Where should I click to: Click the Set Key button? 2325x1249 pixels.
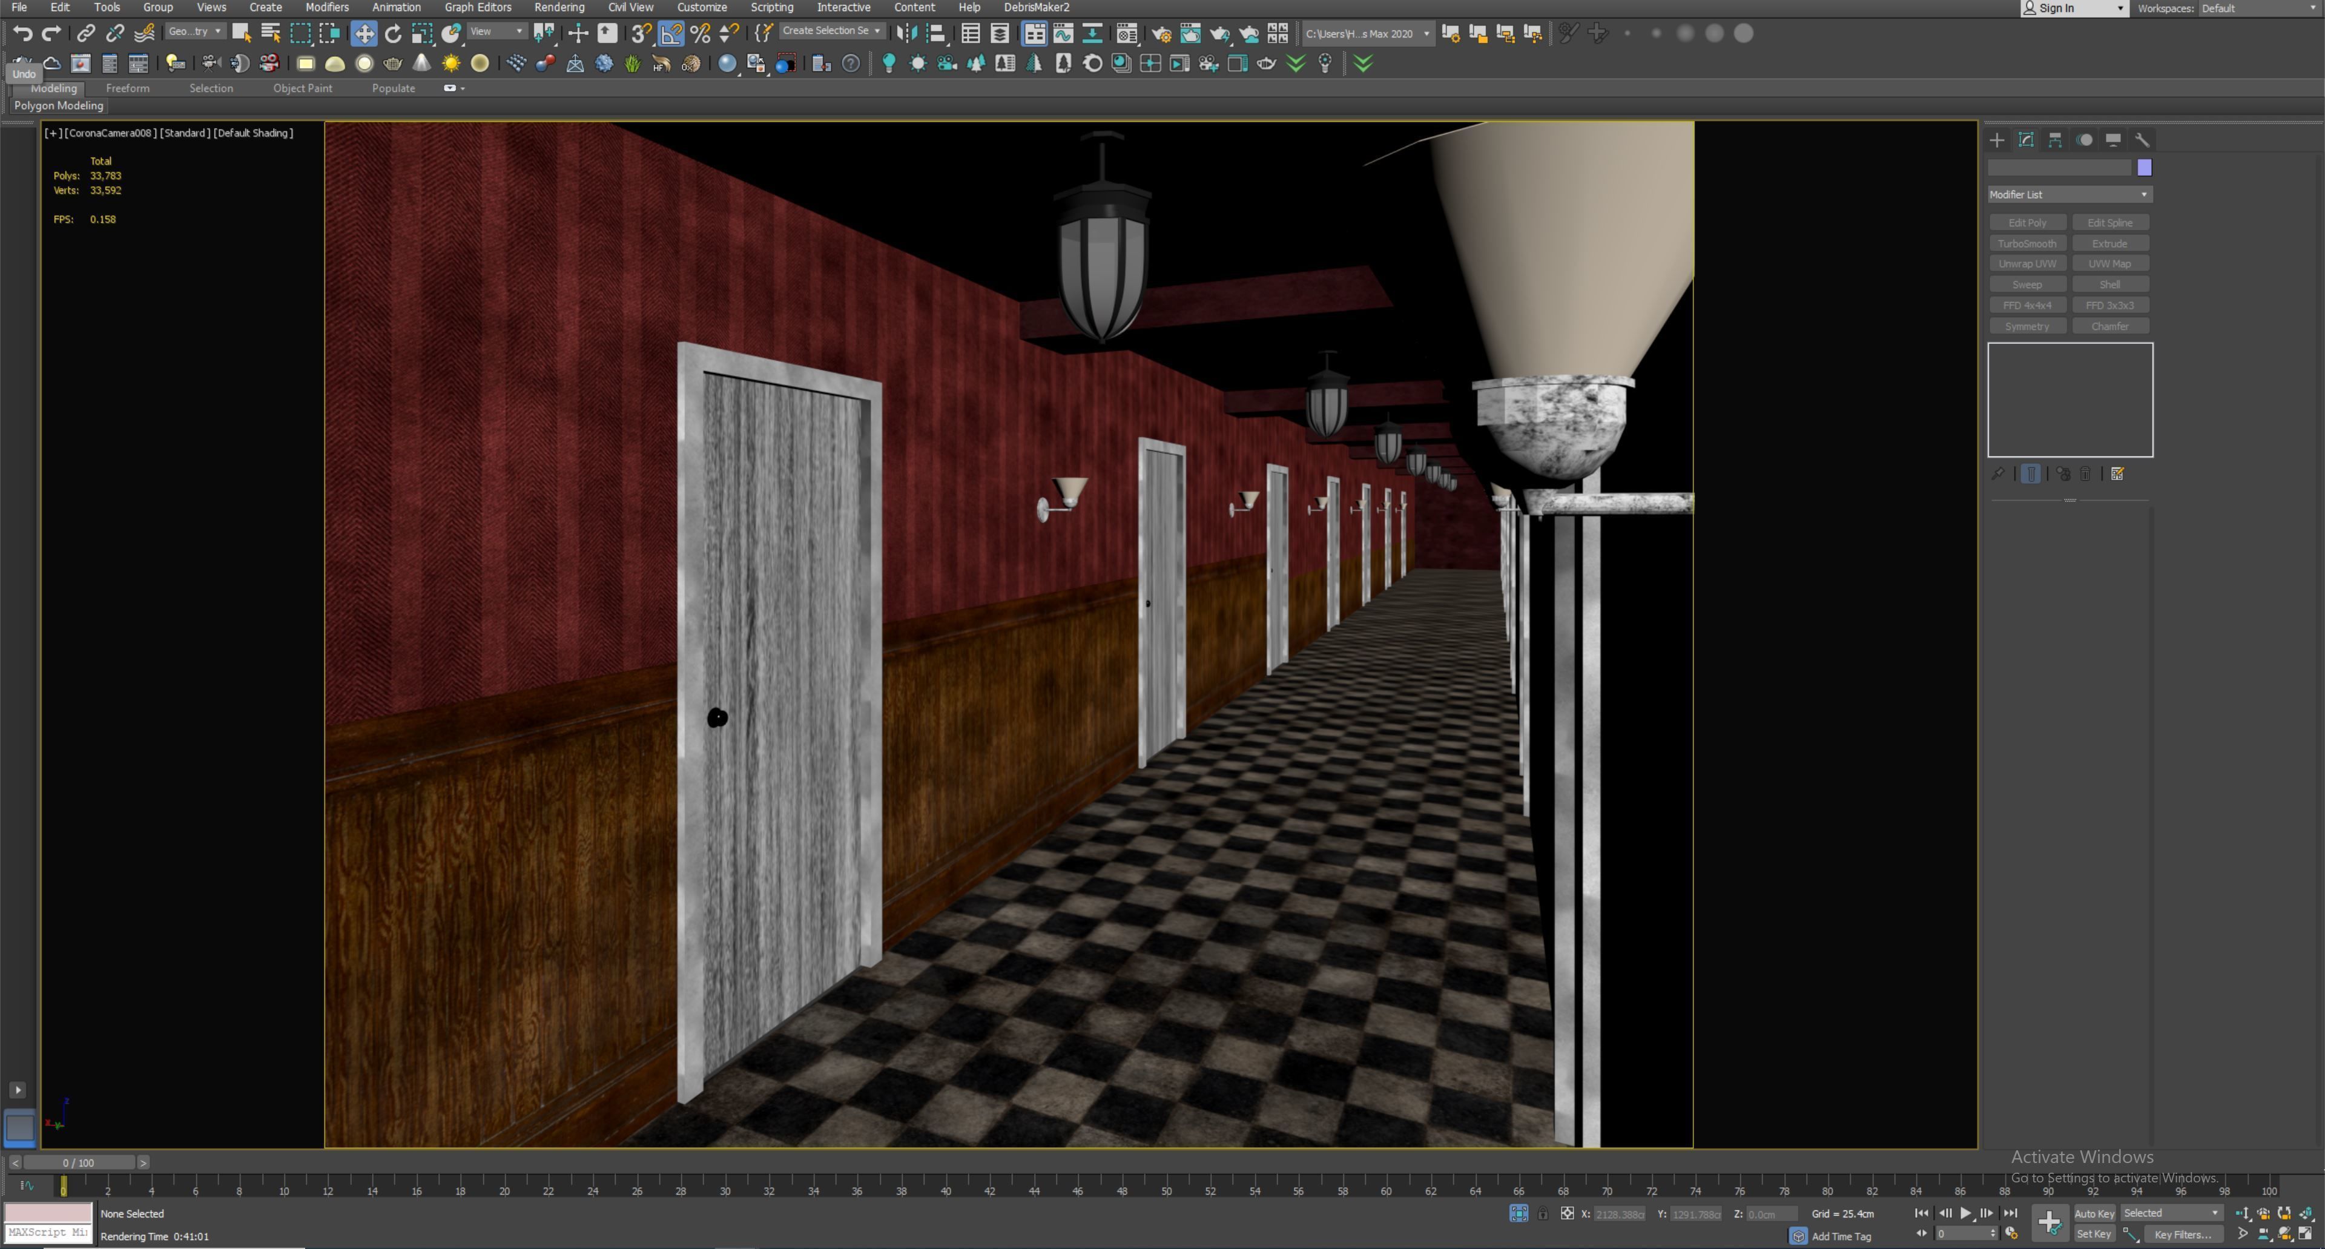click(x=2094, y=1234)
